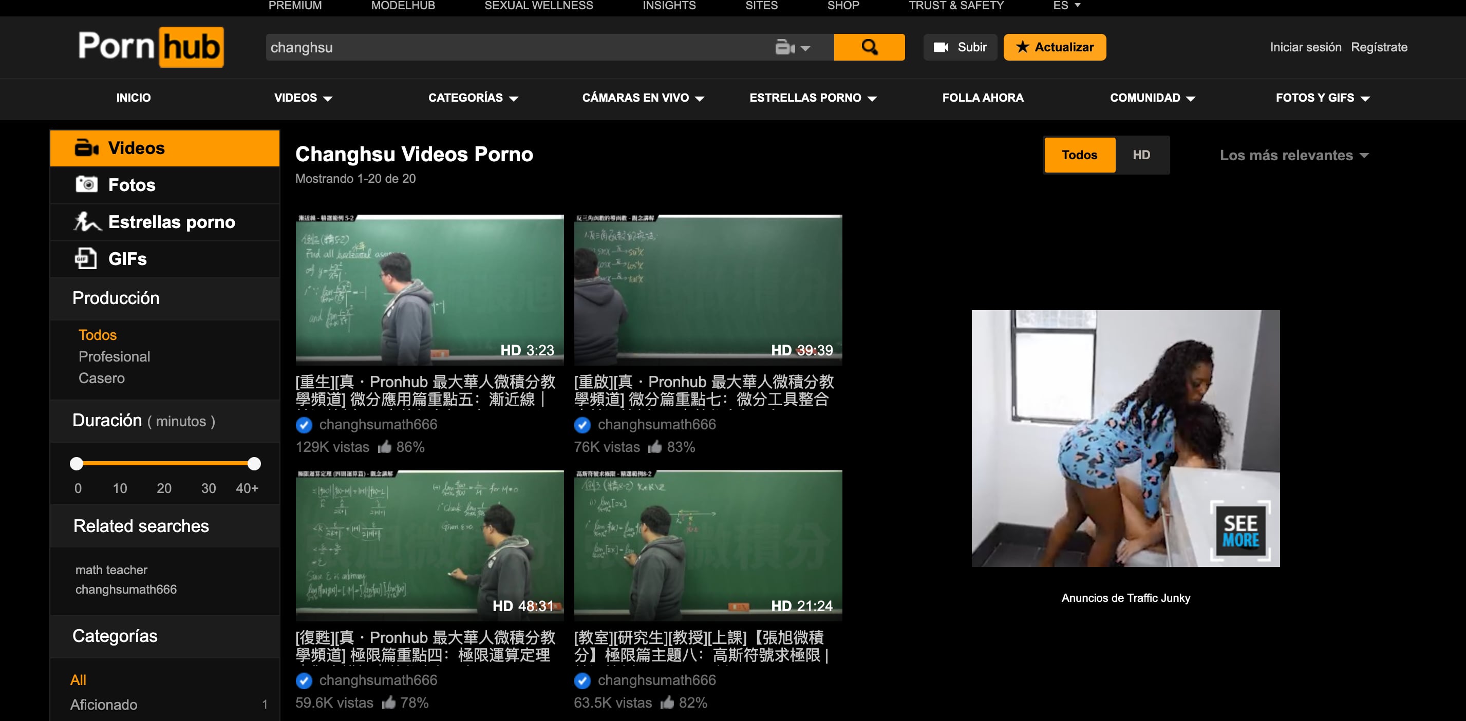This screenshot has height=721, width=1466.
Task: Click the Pornhub logo
Action: pos(151,47)
